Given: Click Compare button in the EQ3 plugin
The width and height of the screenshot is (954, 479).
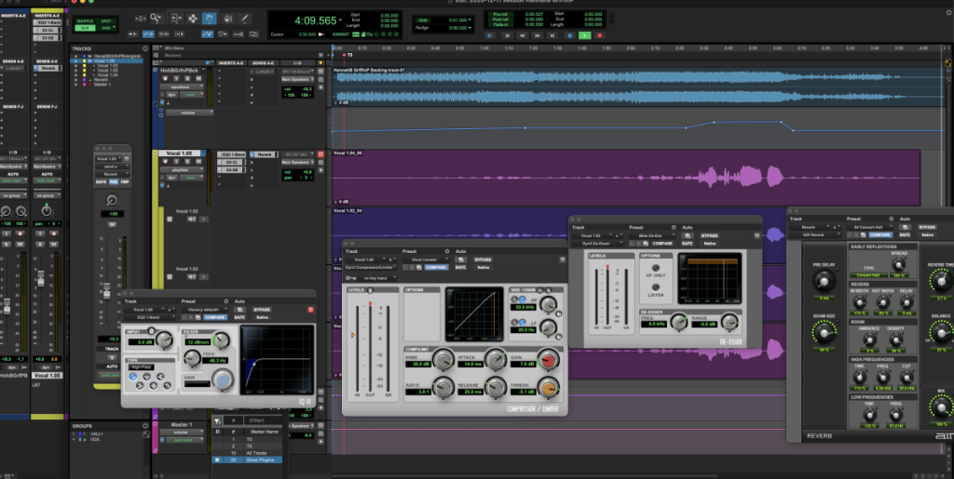Looking at the screenshot, I should pyautogui.click(x=215, y=317).
